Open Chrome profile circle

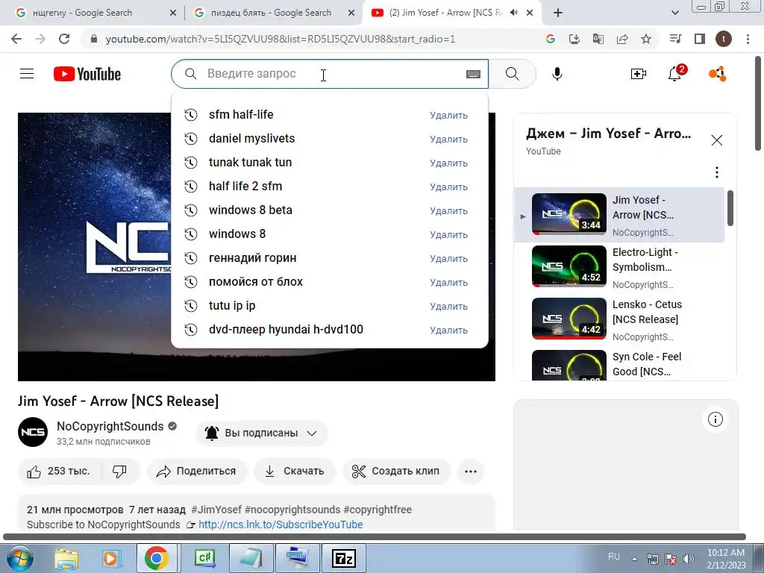724,39
